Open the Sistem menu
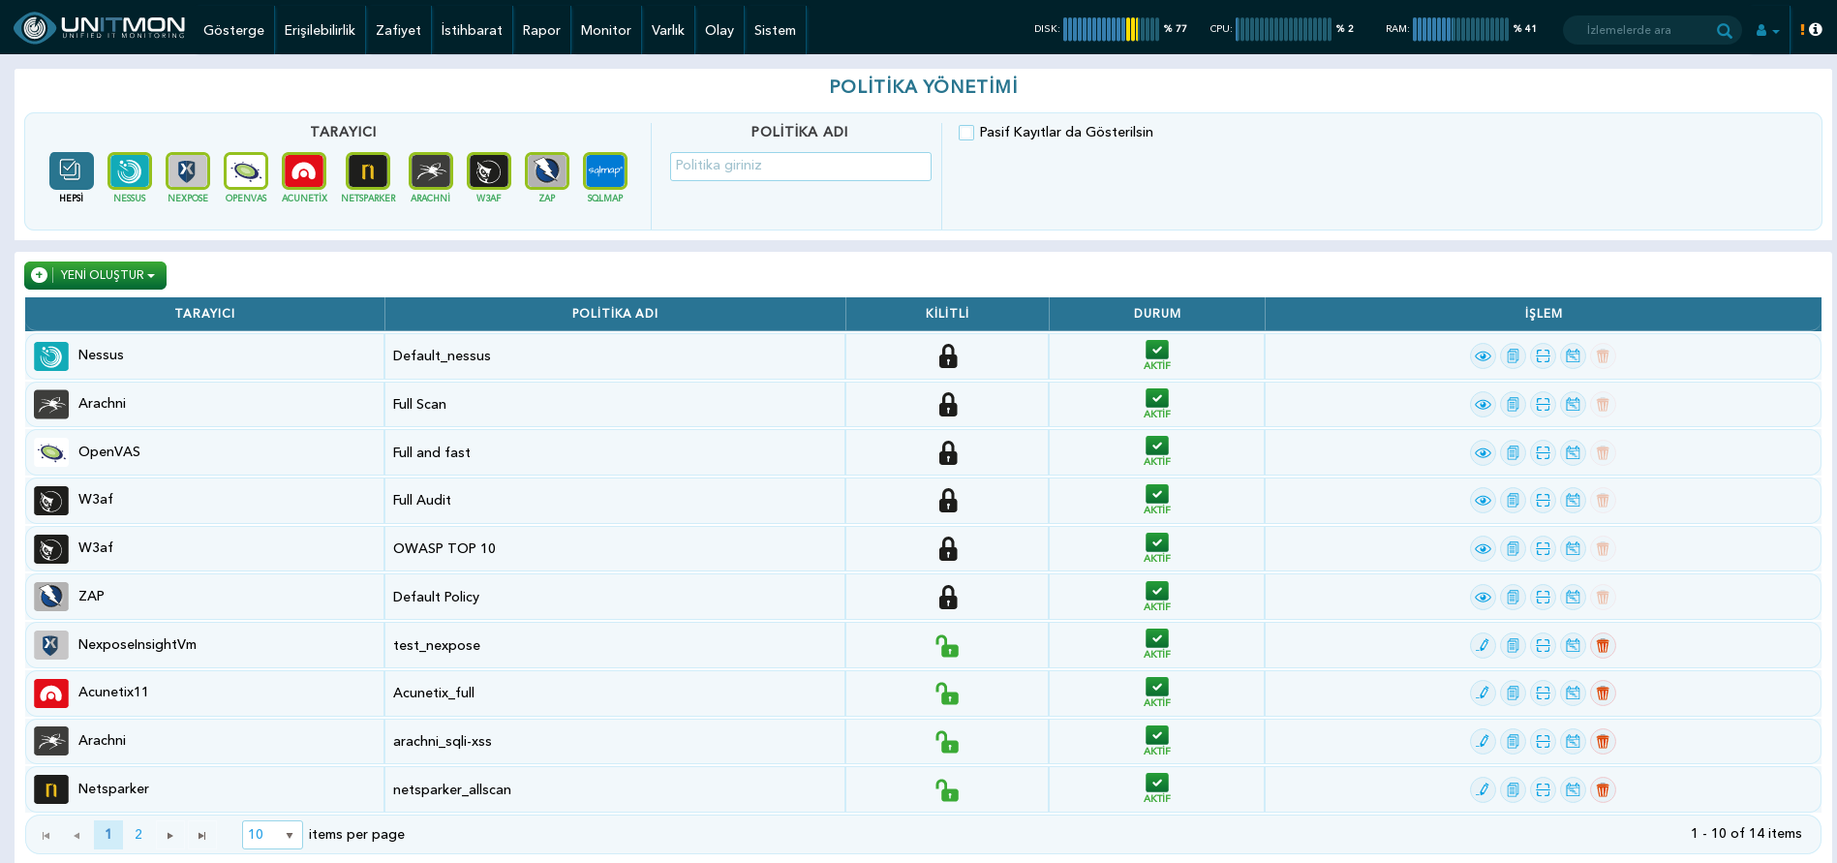 point(775,30)
